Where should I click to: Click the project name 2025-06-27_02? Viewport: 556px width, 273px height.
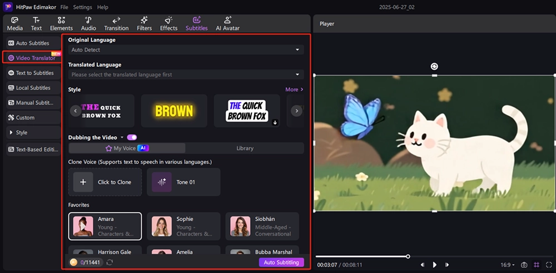pyautogui.click(x=398, y=7)
